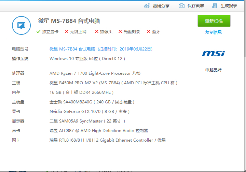Select the 金士顿 SA400M8240G disk text

92,102
